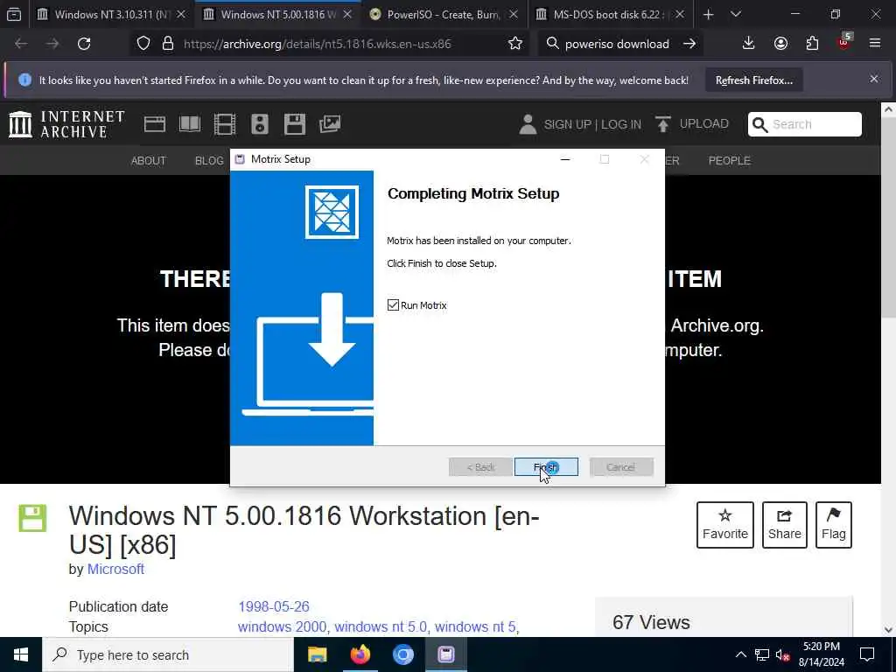Open the Firefox downloads panel

click(x=748, y=44)
